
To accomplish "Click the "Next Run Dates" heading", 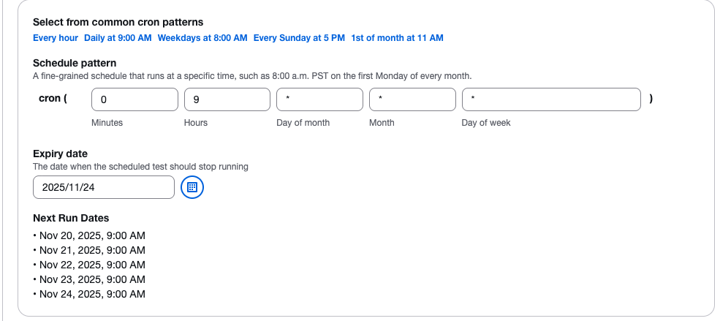I will (71, 218).
